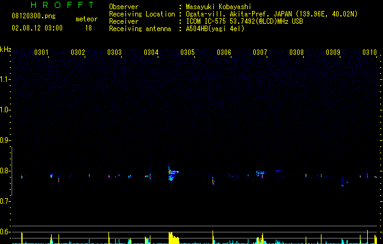Click the meteor echo cluster near 0307
This screenshot has width=383, height=244.
point(261,174)
